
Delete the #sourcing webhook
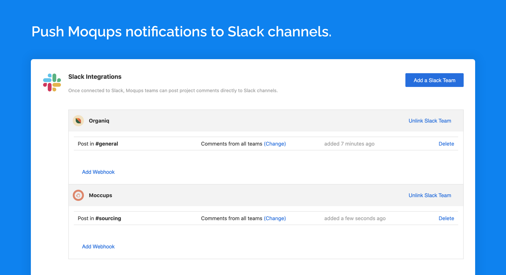coord(446,218)
